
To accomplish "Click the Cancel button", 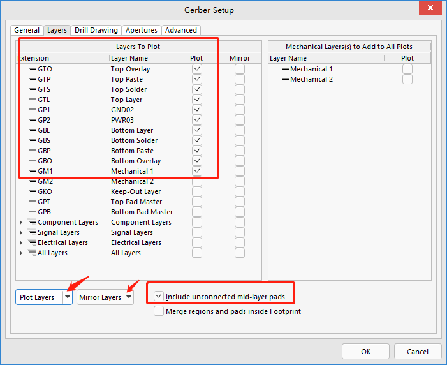I will pyautogui.click(x=418, y=351).
